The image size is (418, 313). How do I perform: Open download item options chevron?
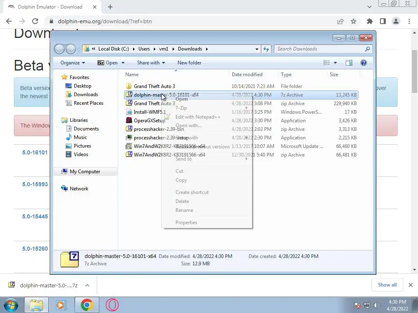[x=87, y=285]
